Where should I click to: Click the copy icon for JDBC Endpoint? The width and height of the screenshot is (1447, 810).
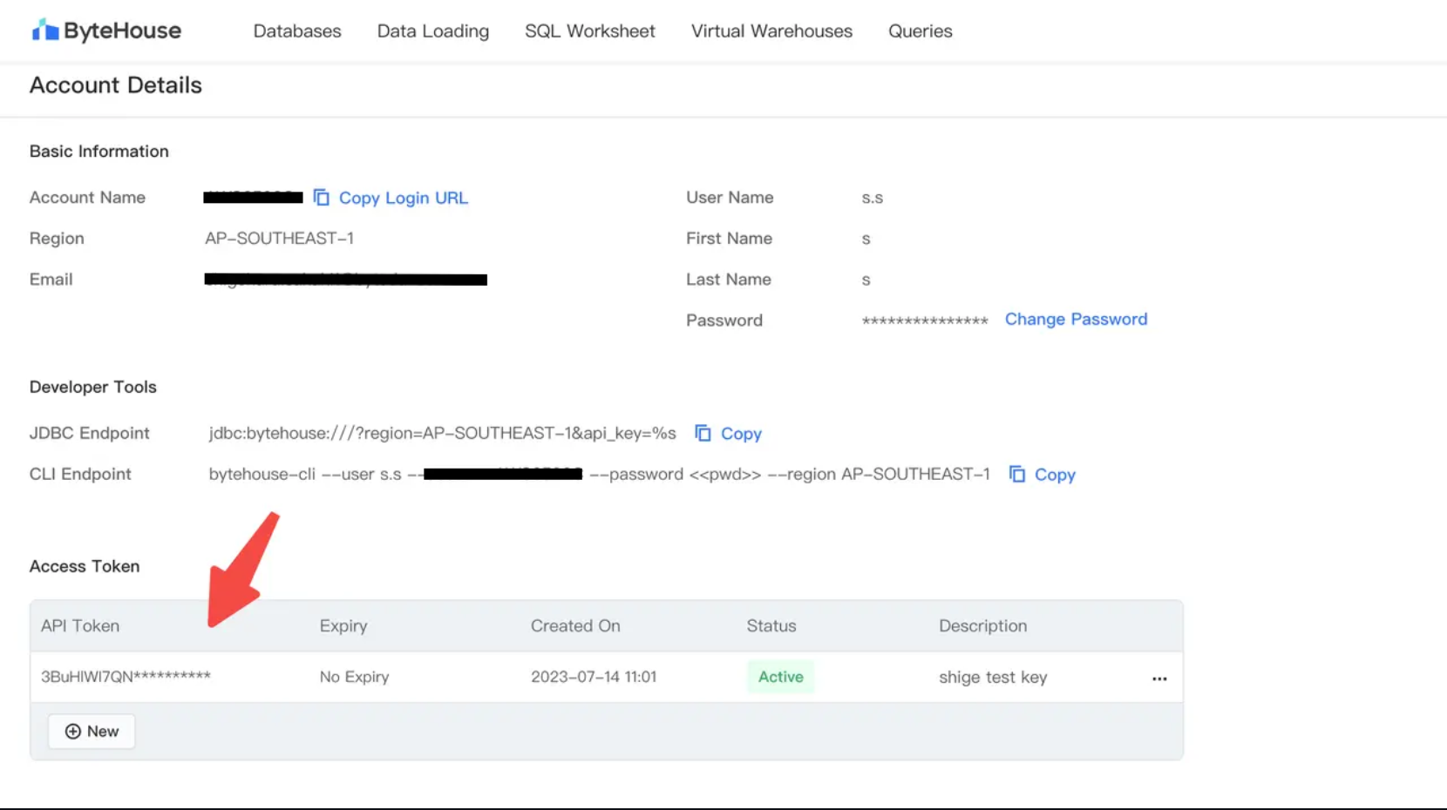(x=703, y=433)
